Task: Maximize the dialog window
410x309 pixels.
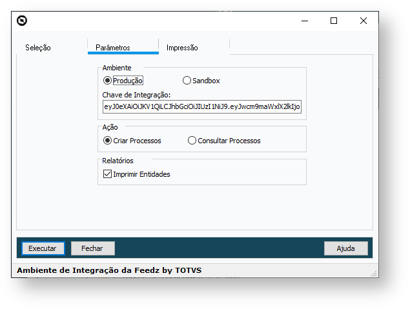Action: (x=334, y=21)
